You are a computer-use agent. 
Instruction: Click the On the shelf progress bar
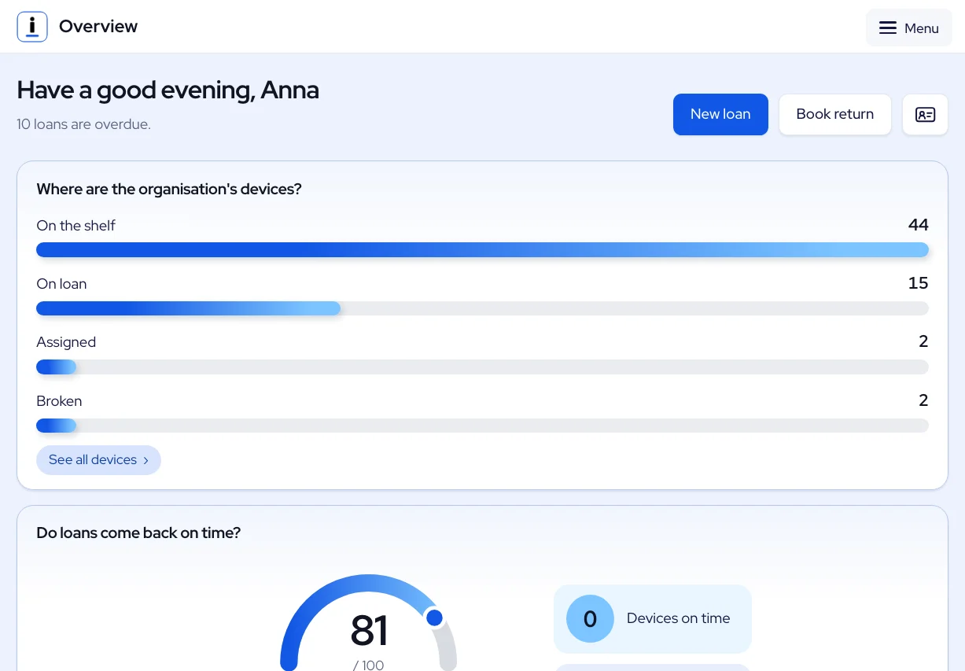point(482,250)
